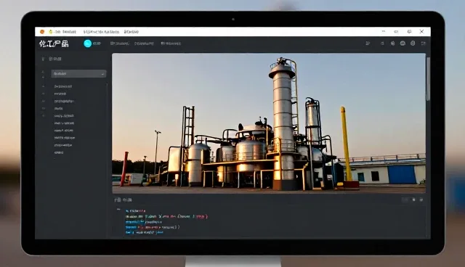Click the sidebar panel heading icon
This screenshot has height=267, width=465.
coord(43,59)
